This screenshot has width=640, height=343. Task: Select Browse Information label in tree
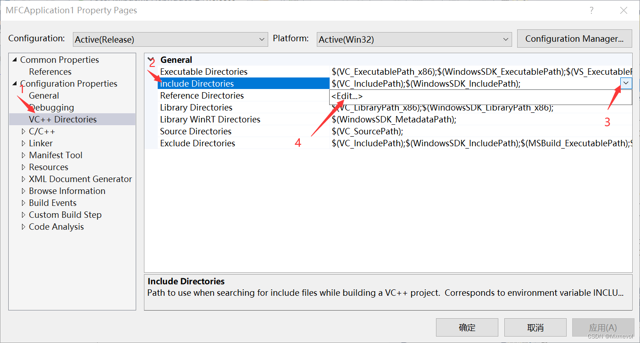pyautogui.click(x=67, y=191)
